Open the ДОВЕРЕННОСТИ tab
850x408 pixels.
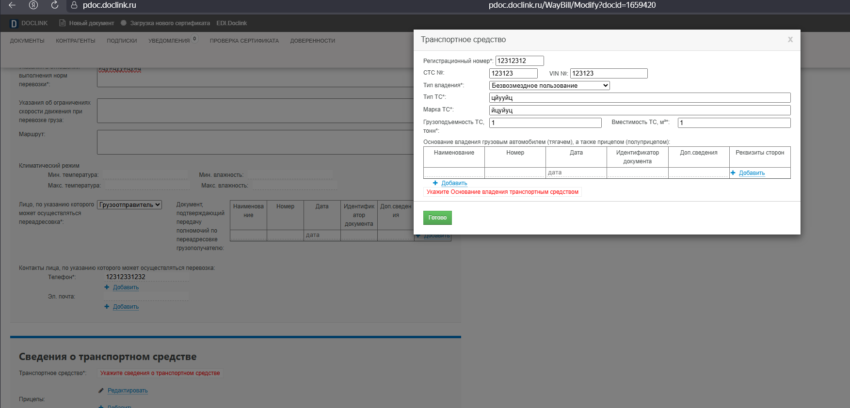(x=313, y=41)
